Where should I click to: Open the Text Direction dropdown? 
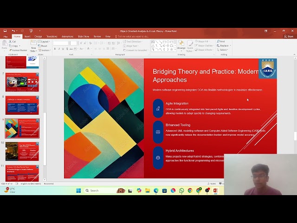point(133,41)
